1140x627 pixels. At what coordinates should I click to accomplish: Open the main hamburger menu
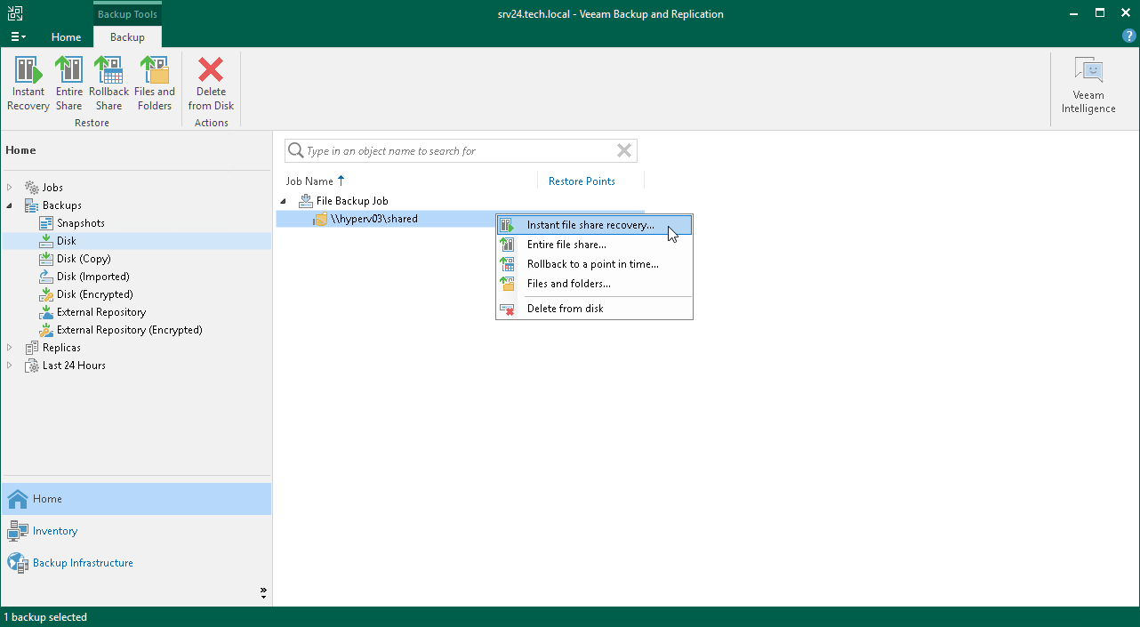click(x=17, y=36)
